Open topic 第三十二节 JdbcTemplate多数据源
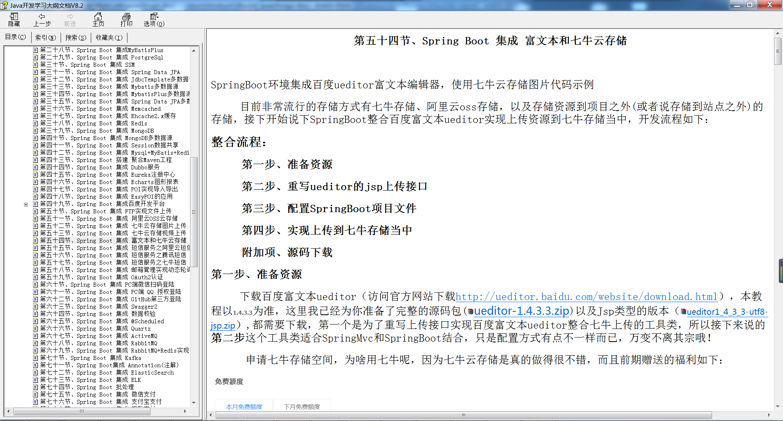Image resolution: width=783 pixels, height=421 pixels. 115,79
